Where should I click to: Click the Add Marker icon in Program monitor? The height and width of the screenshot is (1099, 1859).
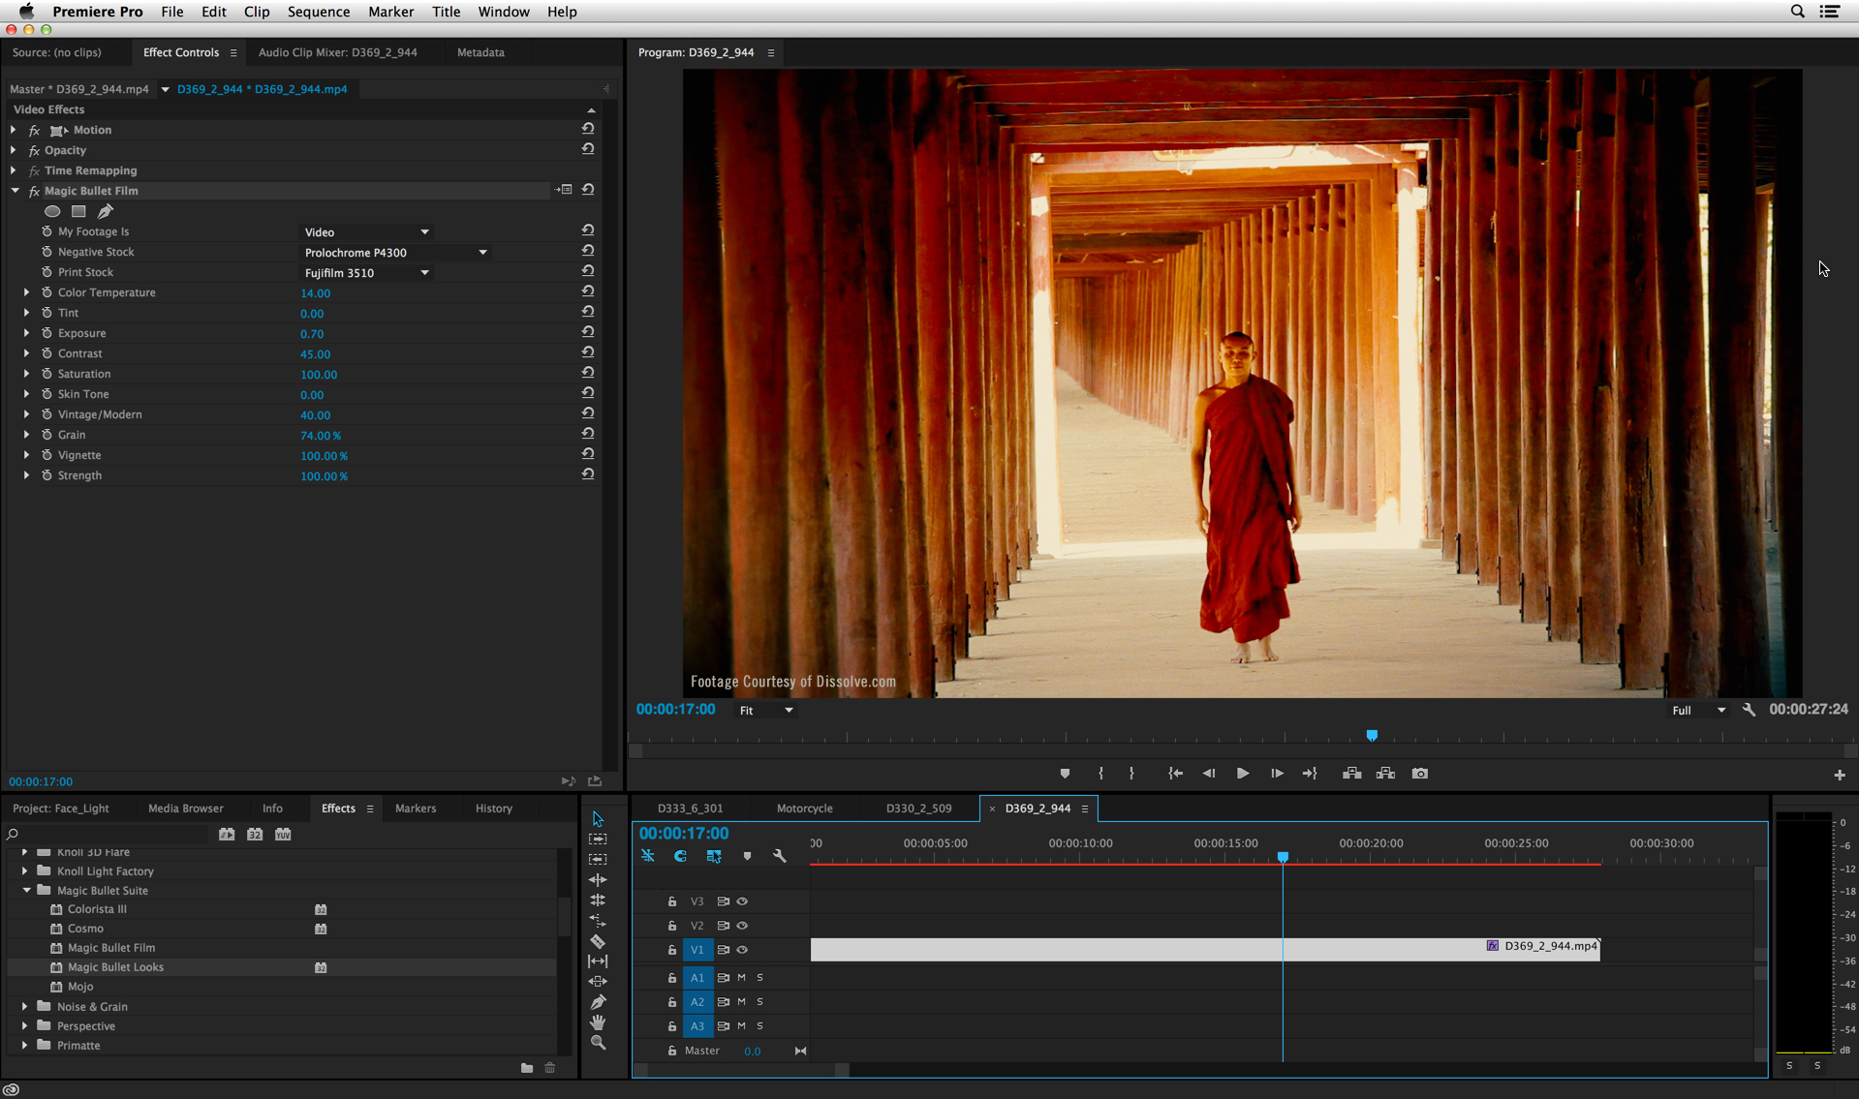click(x=1065, y=774)
